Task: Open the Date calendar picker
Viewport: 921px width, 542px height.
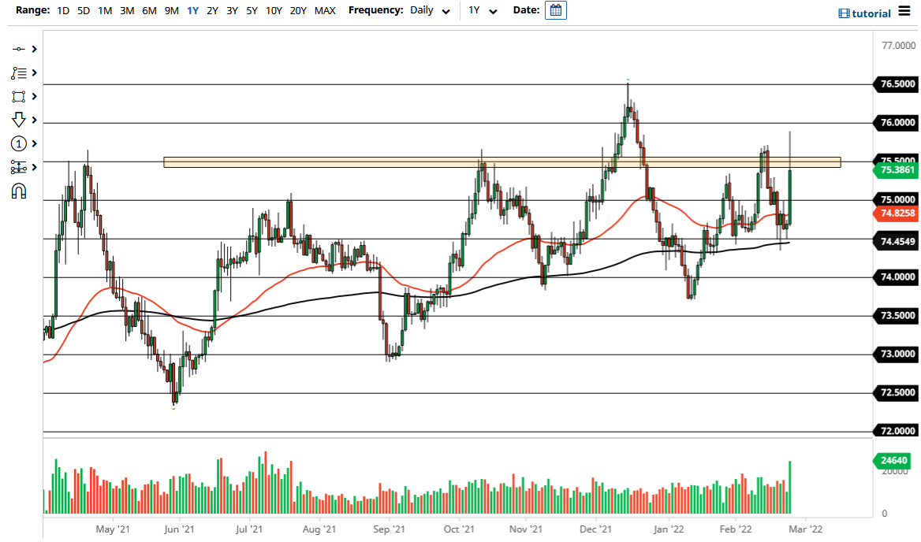Action: (556, 10)
